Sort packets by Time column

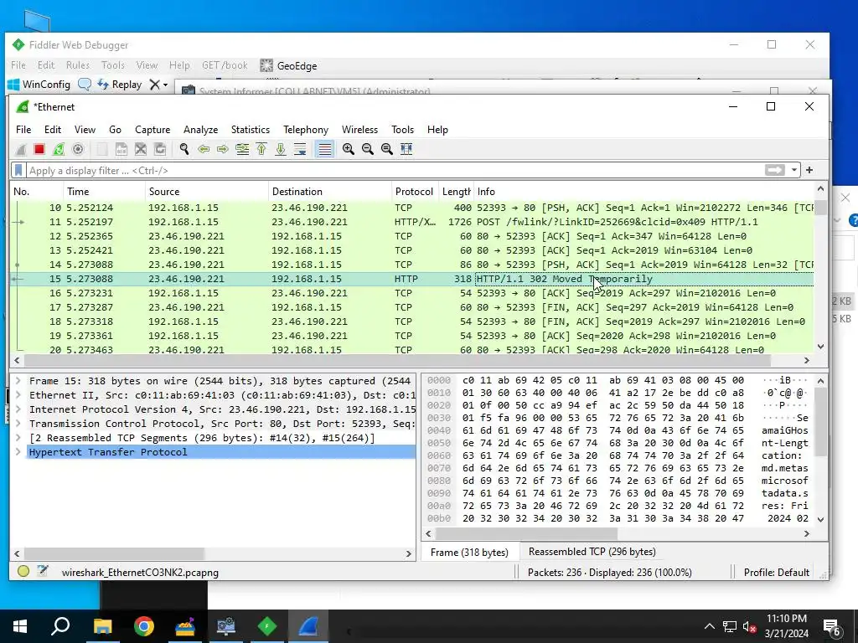[x=104, y=192]
